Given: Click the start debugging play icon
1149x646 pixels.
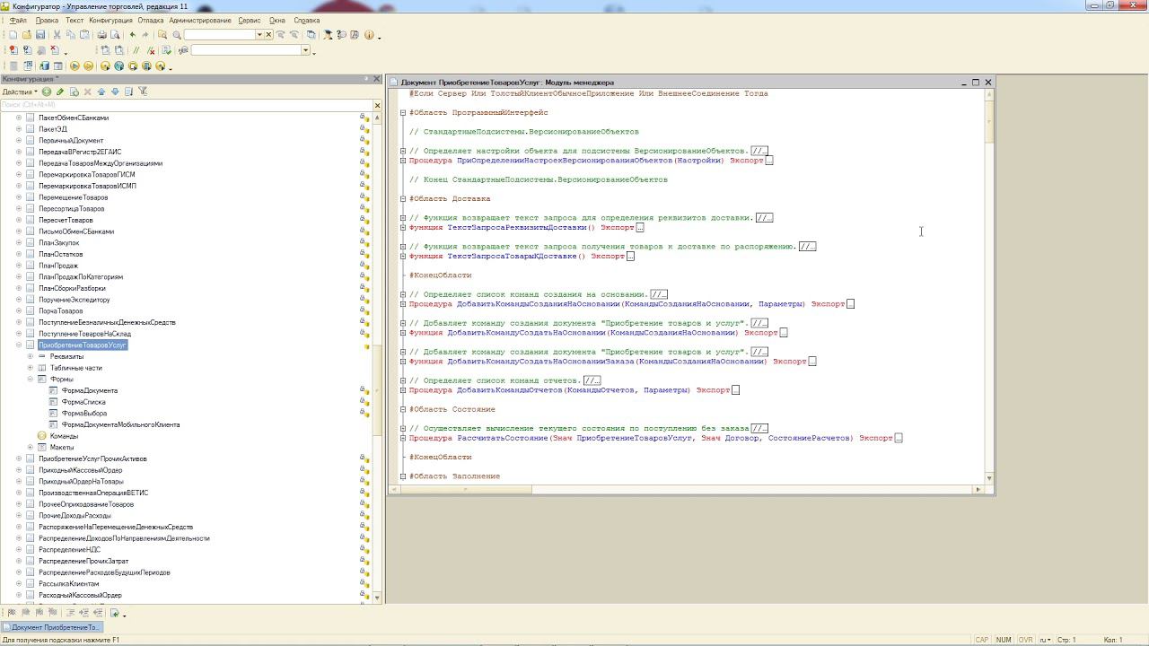Looking at the screenshot, I should (x=75, y=65).
